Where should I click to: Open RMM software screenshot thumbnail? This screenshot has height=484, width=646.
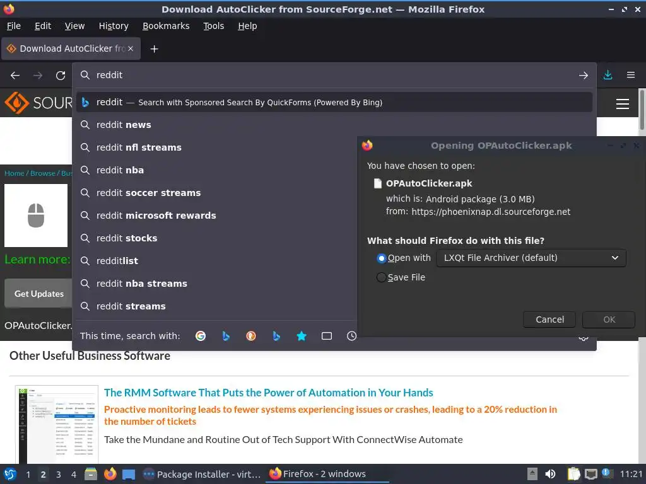pyautogui.click(x=56, y=424)
